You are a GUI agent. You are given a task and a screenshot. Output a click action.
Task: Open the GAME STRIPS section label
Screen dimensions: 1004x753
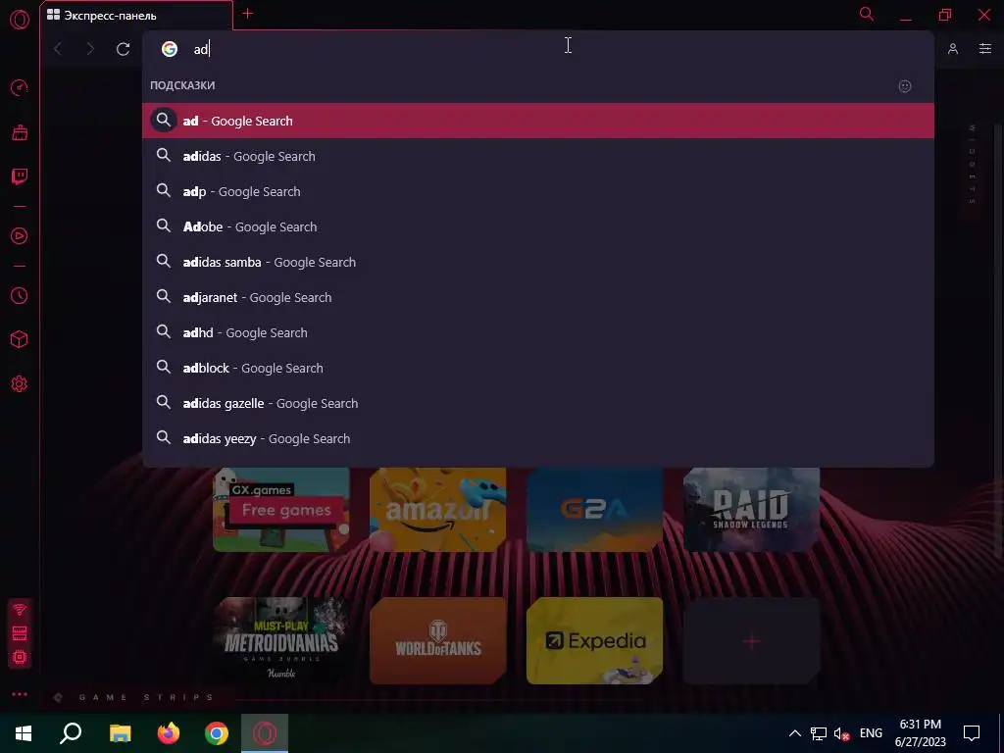pos(147,697)
